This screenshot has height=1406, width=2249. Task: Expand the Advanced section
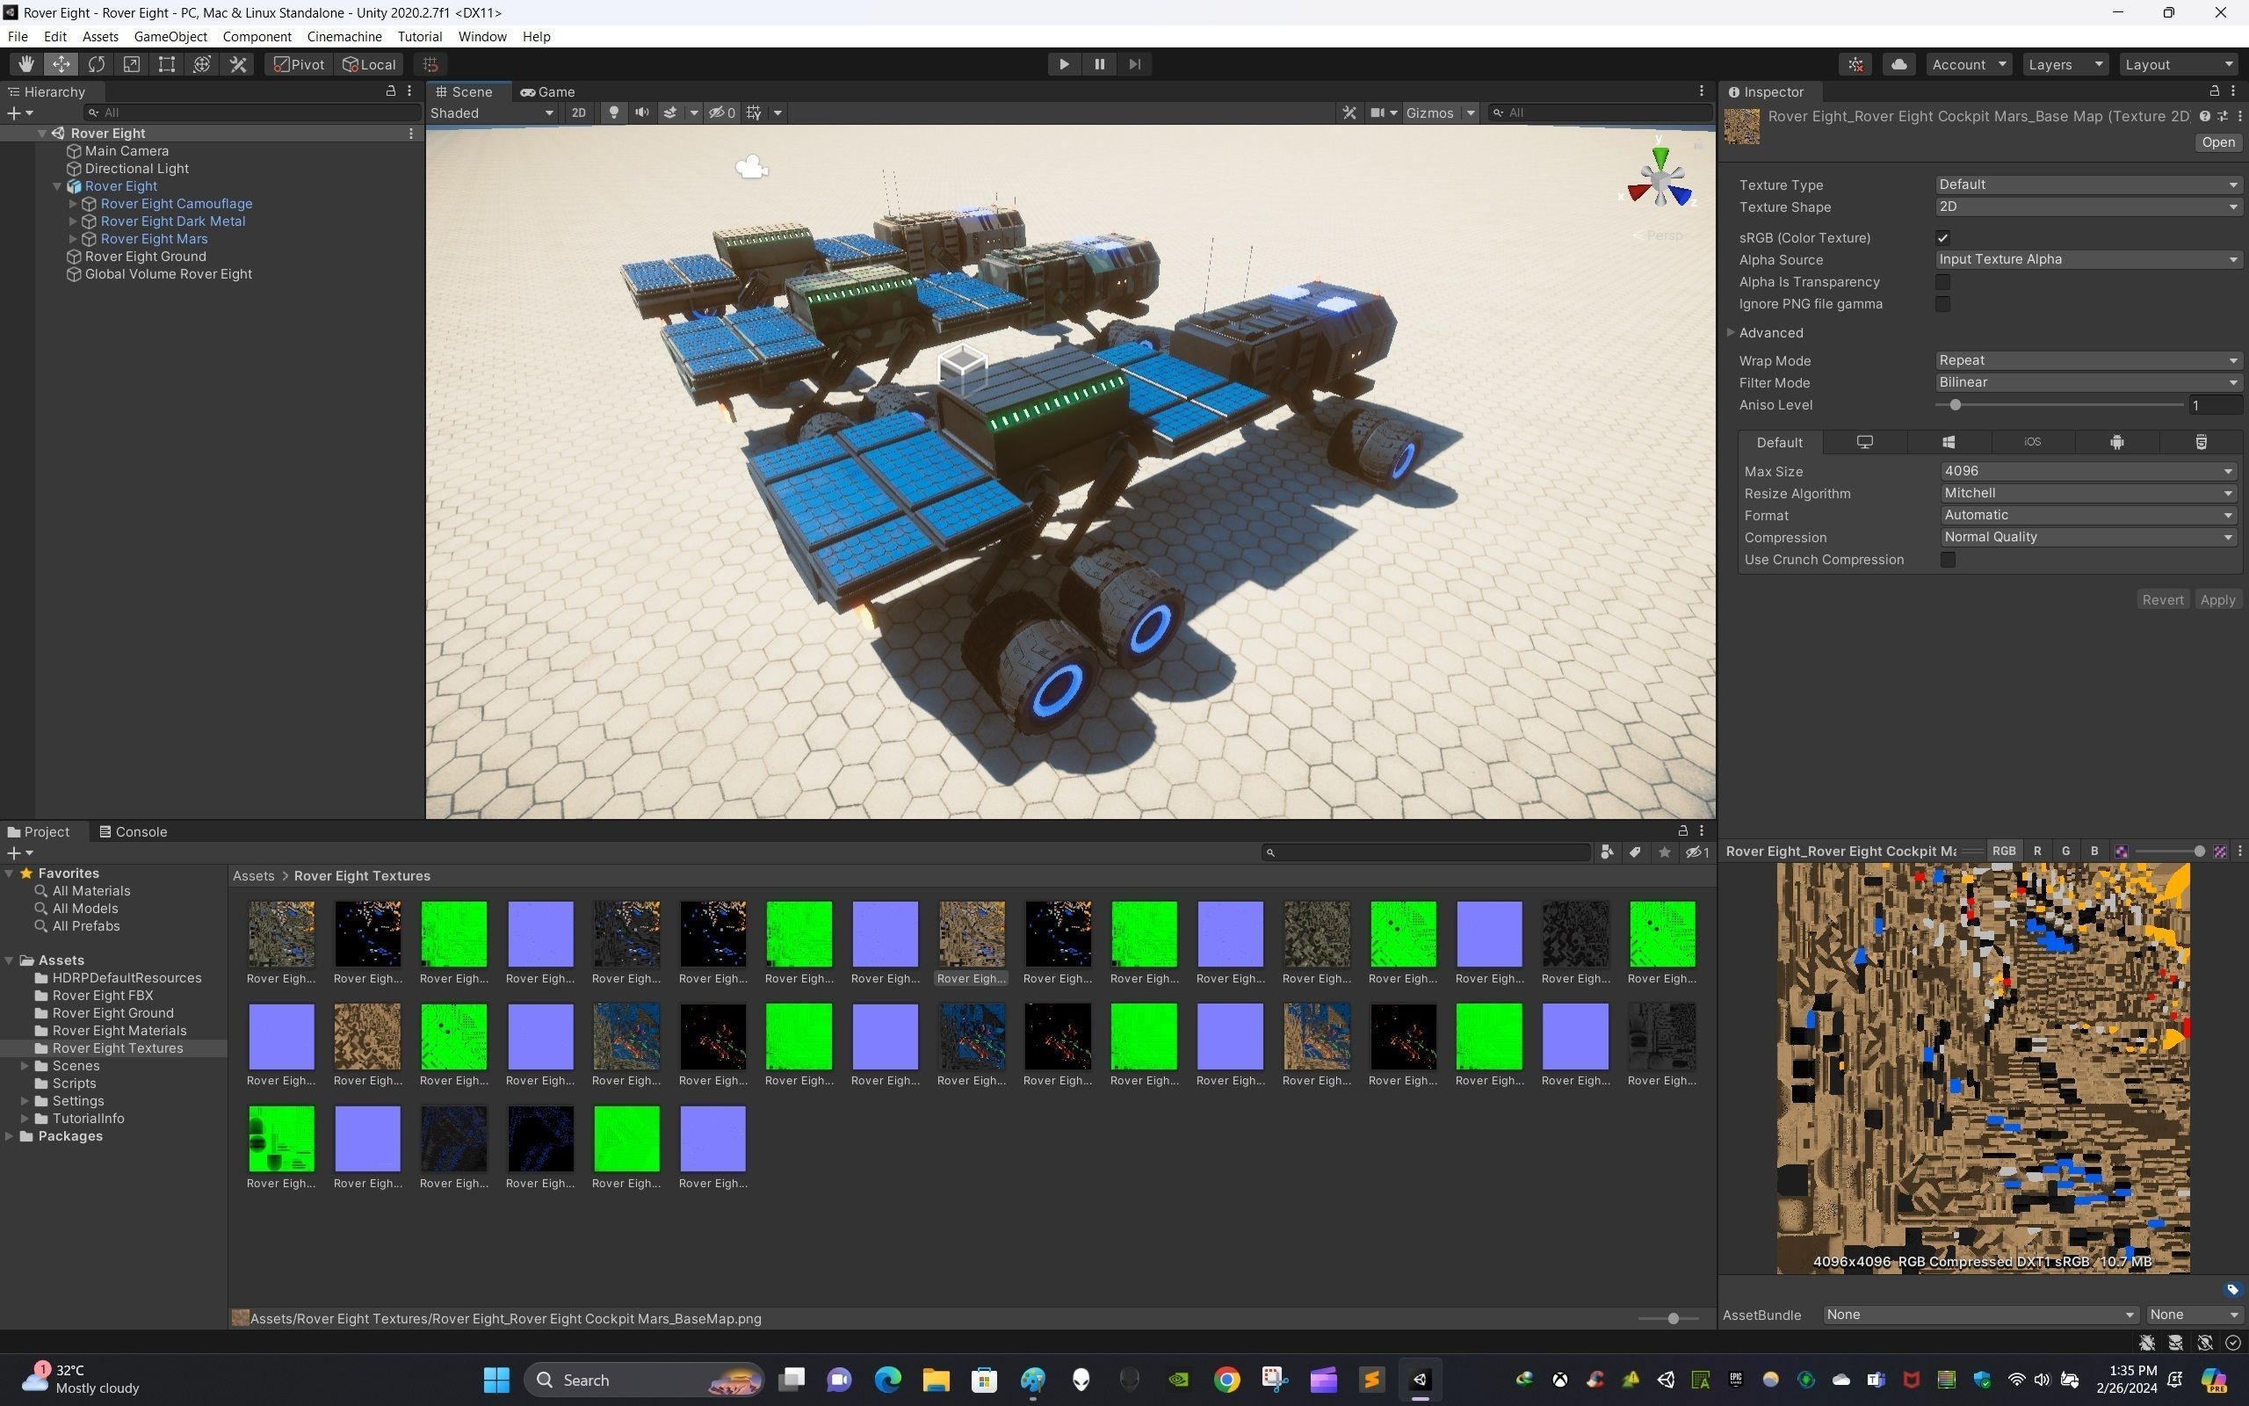coord(1732,333)
